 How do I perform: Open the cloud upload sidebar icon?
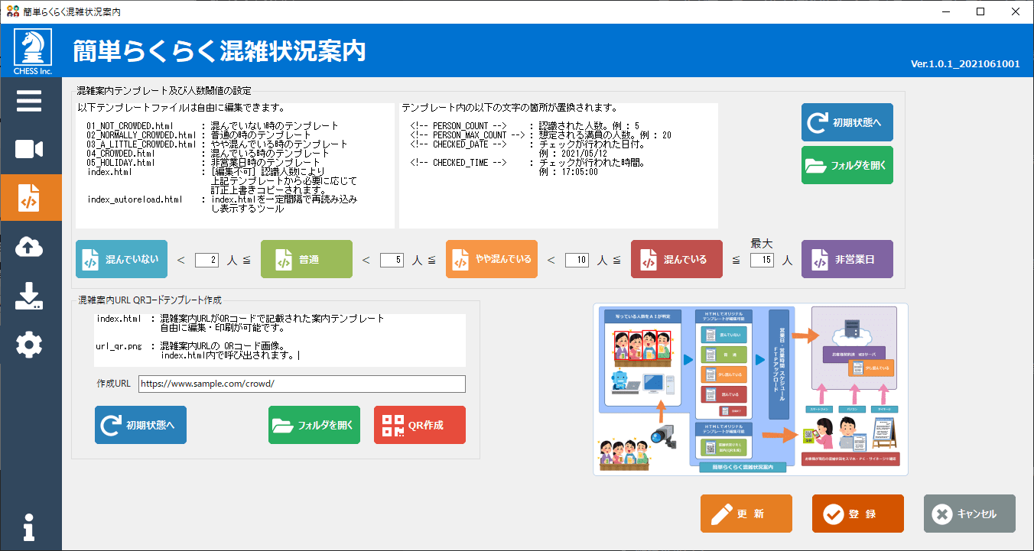tap(29, 246)
